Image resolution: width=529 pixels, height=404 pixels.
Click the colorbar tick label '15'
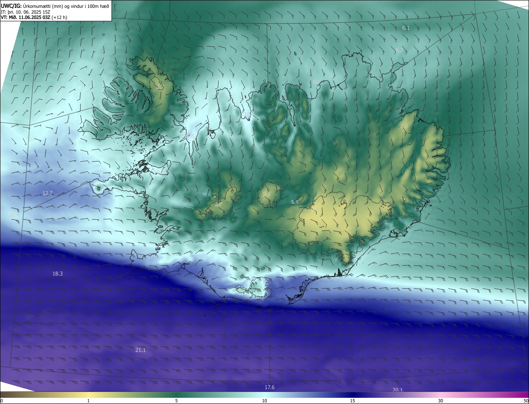click(x=353, y=401)
